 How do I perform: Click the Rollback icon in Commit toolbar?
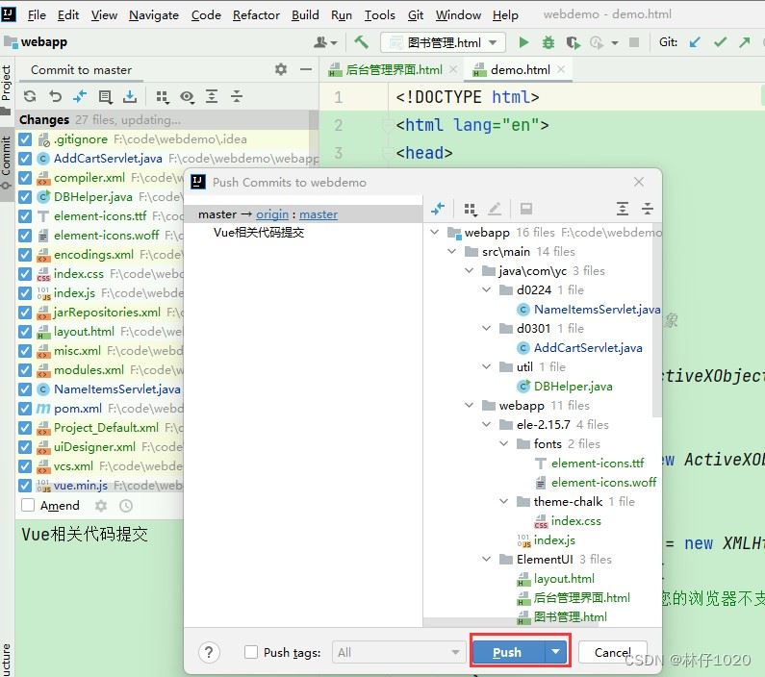click(55, 96)
